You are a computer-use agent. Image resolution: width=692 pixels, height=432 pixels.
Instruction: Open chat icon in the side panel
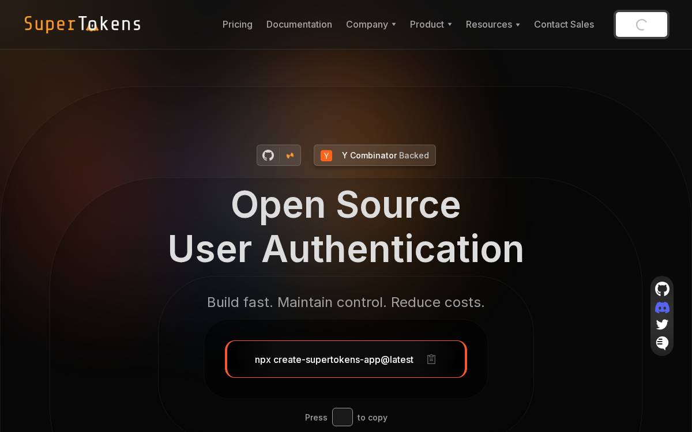662,343
